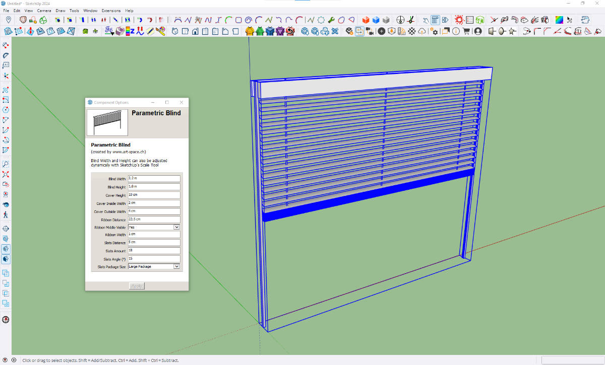Image resolution: width=605 pixels, height=365 pixels.
Task: Click the Slats Amount input field
Action: coord(154,251)
